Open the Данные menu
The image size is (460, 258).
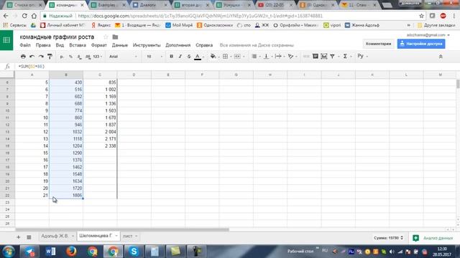(120, 45)
